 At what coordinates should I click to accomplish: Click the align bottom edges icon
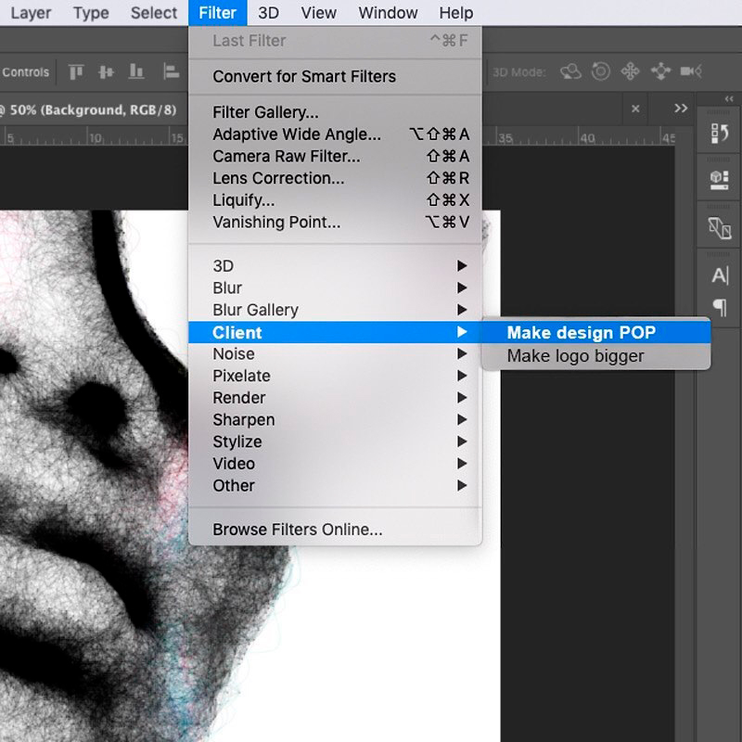click(135, 71)
